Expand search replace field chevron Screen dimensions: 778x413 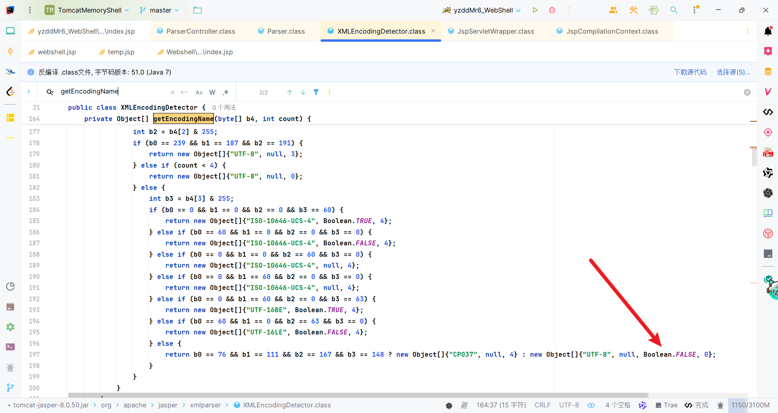29,92
